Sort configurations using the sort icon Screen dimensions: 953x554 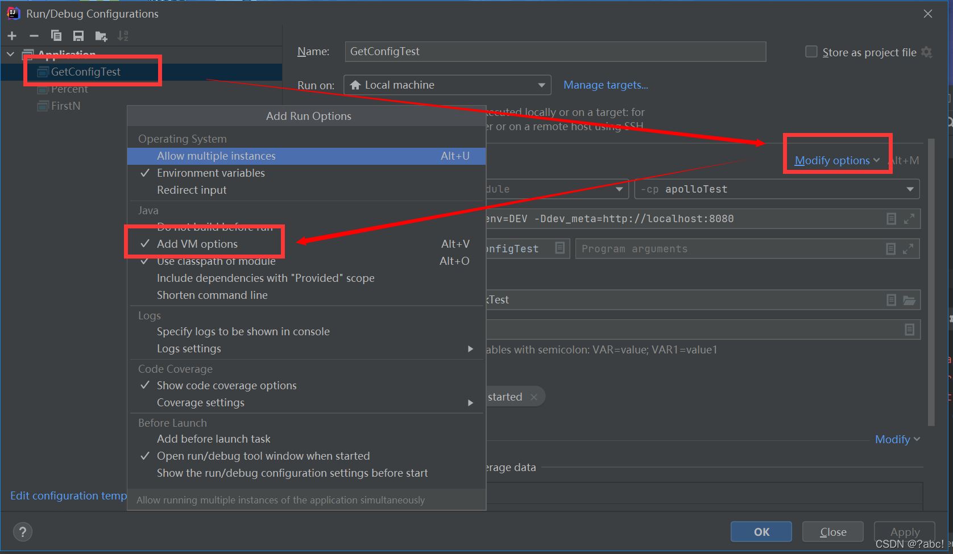tap(123, 36)
